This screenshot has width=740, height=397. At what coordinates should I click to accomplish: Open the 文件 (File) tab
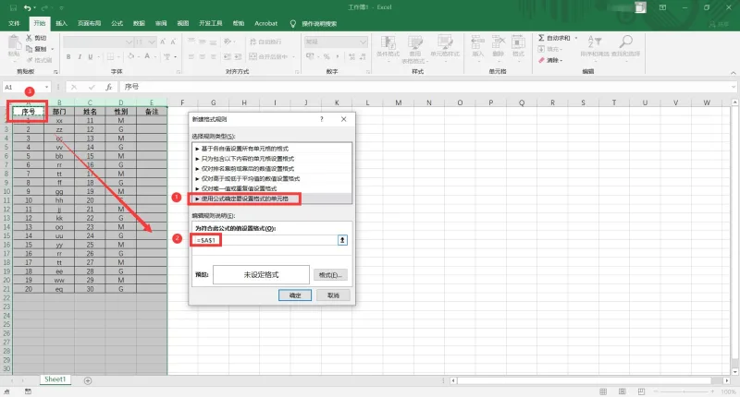tap(14, 23)
